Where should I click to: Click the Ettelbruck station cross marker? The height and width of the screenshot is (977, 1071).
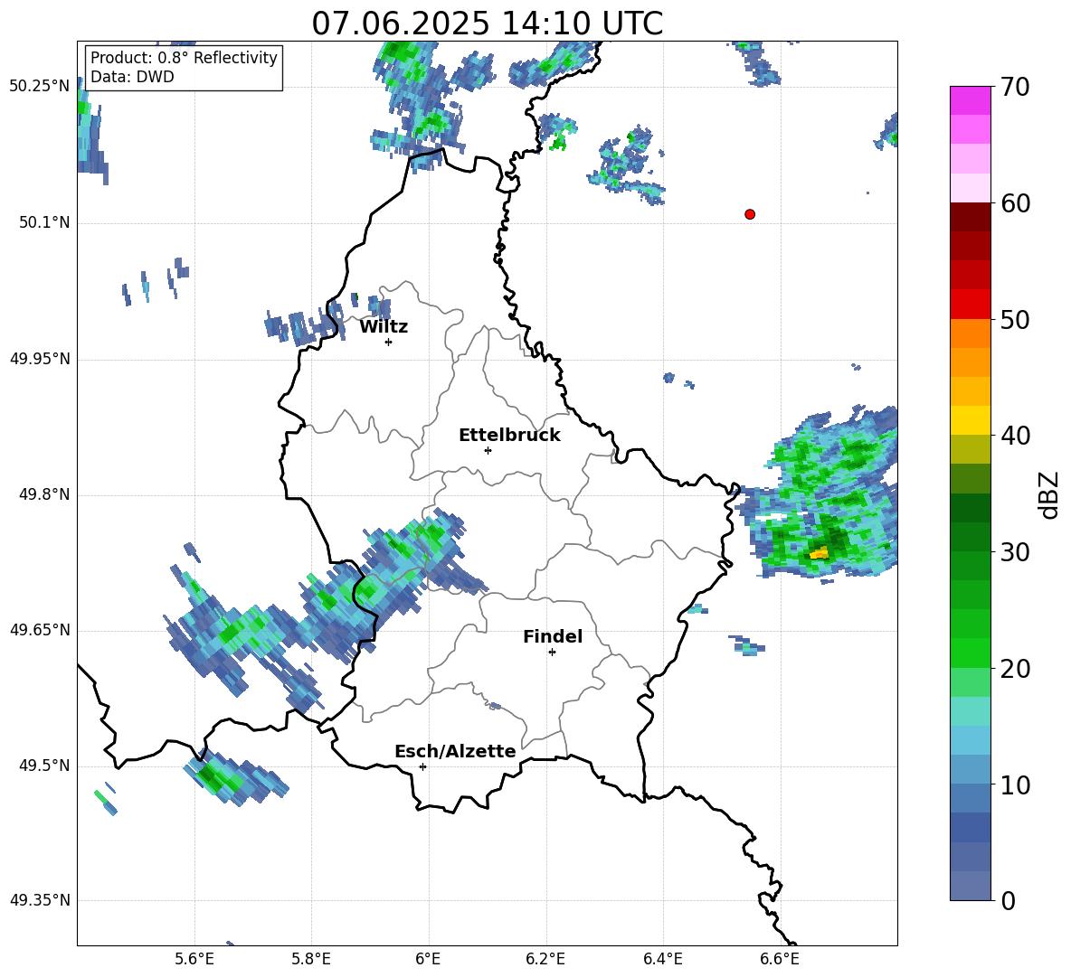(488, 450)
